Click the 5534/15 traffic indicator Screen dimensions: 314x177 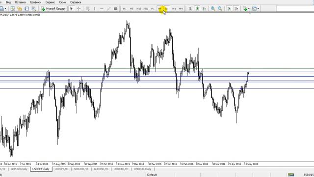309,175
